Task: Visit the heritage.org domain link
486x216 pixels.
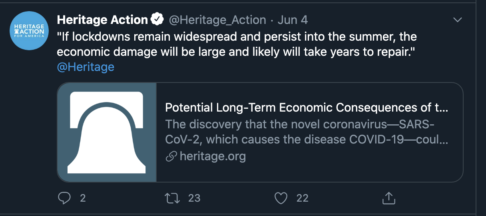Action: point(213,156)
